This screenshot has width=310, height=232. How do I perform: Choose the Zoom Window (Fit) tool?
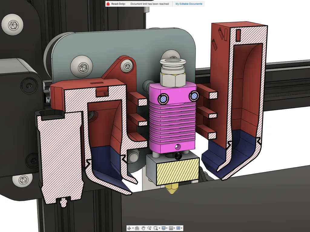(x=156, y=228)
